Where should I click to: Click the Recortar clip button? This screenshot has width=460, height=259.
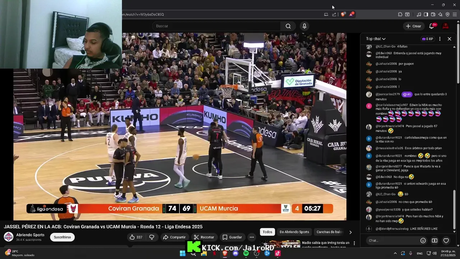coord(204,237)
